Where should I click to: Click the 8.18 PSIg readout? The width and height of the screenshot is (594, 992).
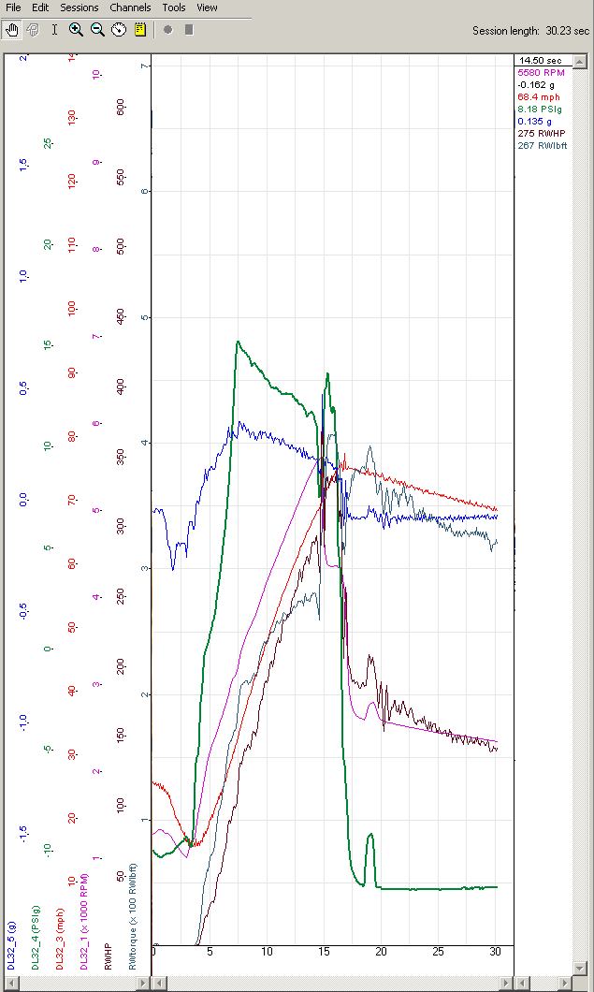click(539, 109)
